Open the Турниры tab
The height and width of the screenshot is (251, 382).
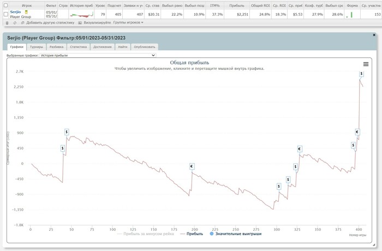point(37,47)
